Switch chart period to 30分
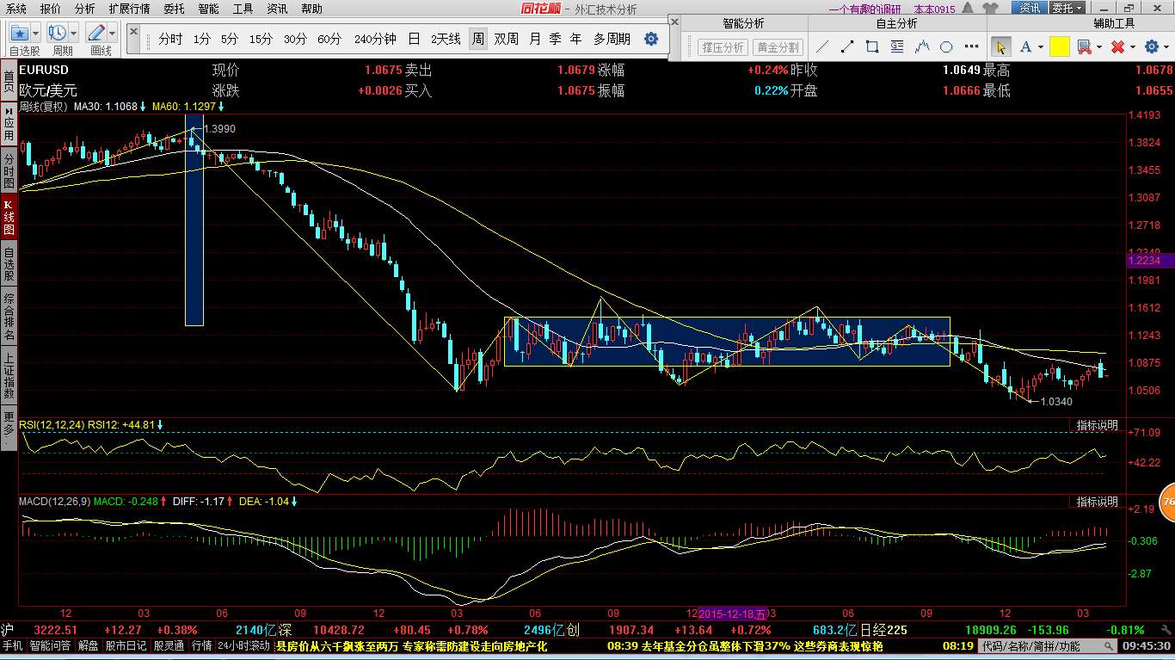 click(x=295, y=39)
